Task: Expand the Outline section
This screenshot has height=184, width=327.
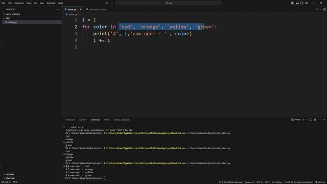Action: 32,174
